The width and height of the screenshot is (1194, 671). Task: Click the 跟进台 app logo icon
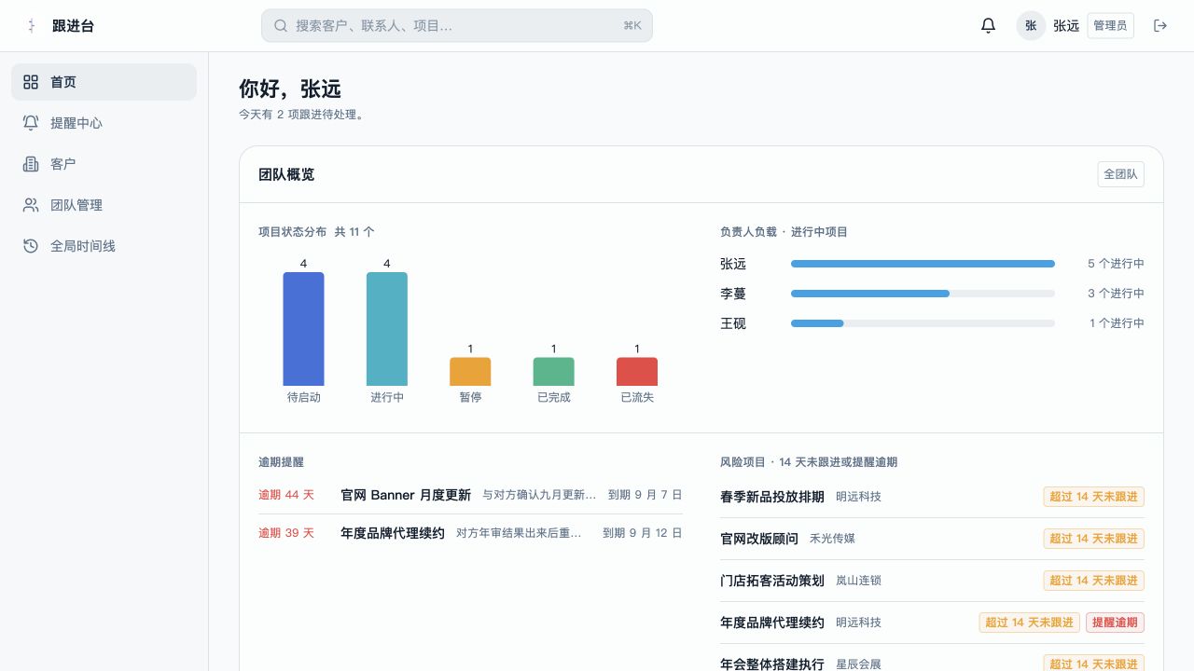[x=32, y=26]
